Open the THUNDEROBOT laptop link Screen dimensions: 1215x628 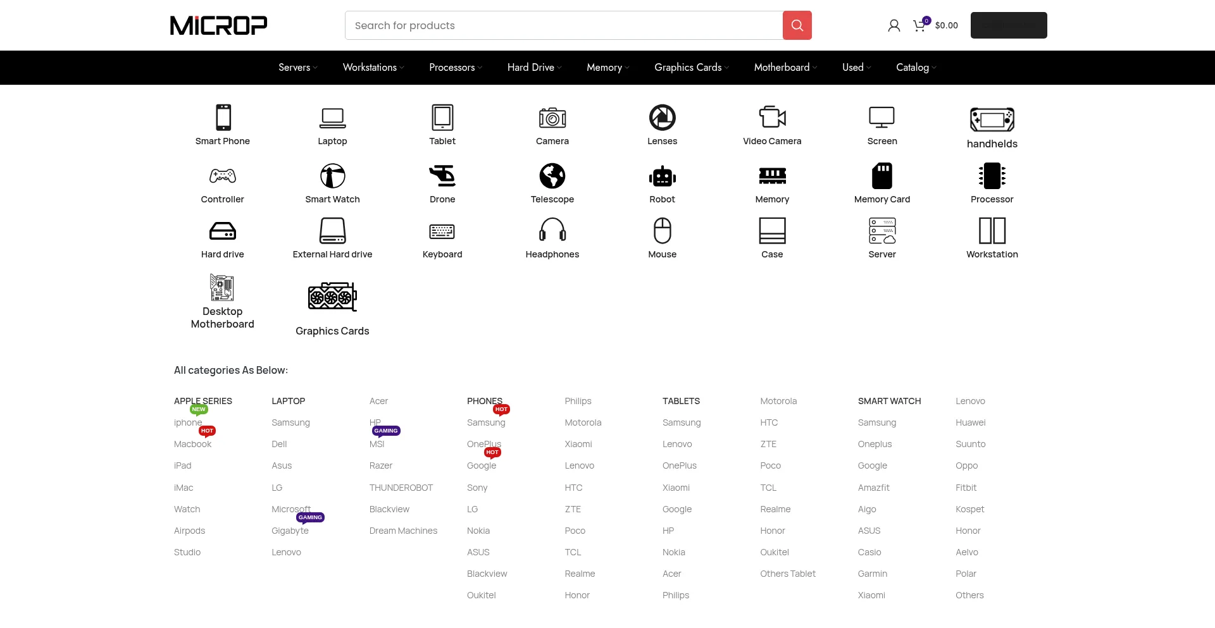tap(401, 488)
